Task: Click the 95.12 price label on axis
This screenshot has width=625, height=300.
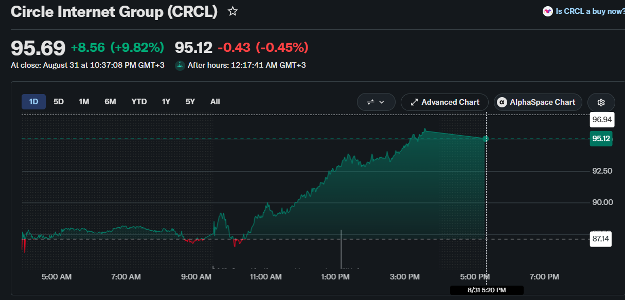Action: [601, 139]
